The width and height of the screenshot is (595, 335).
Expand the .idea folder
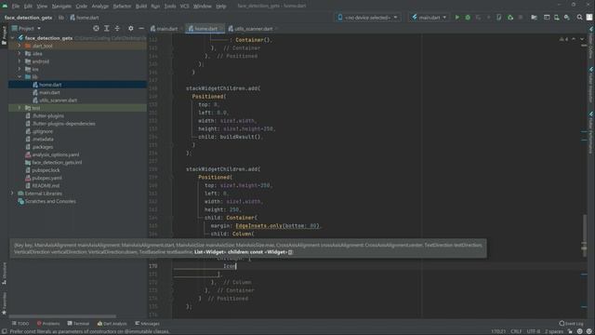[x=20, y=54]
